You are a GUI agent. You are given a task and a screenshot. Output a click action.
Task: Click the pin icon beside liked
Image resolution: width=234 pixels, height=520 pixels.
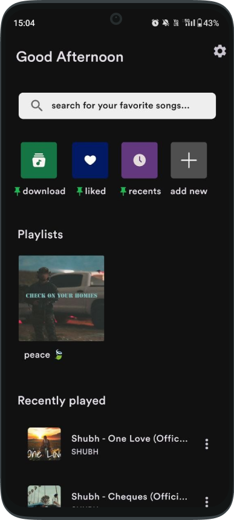click(x=79, y=192)
